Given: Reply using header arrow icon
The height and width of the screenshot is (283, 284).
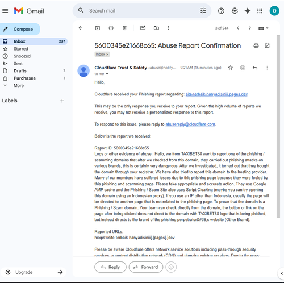Looking at the screenshot, I should 255,68.
